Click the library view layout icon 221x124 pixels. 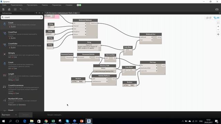[x=39, y=13]
